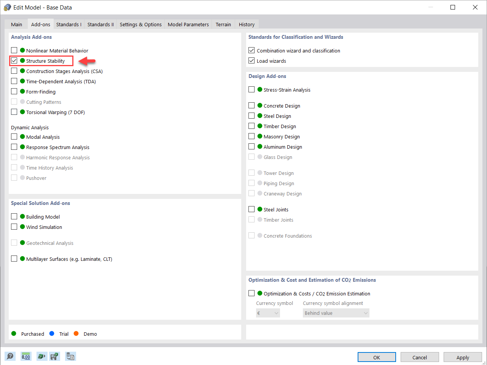487x365 pixels.
Task: Switch to the Standards I tab
Action: point(68,24)
